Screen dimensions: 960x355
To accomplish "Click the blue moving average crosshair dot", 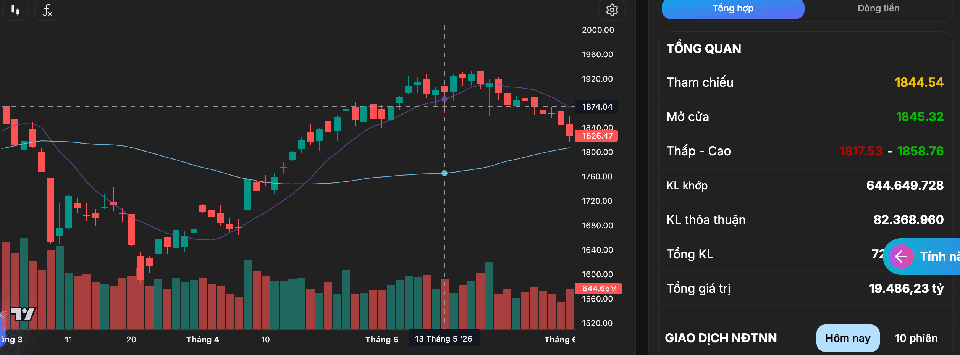I will 444,173.
